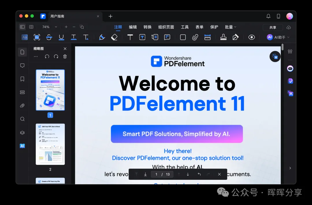This screenshot has height=205, width=312.
Task: Click the page number input field
Action: click(162, 174)
